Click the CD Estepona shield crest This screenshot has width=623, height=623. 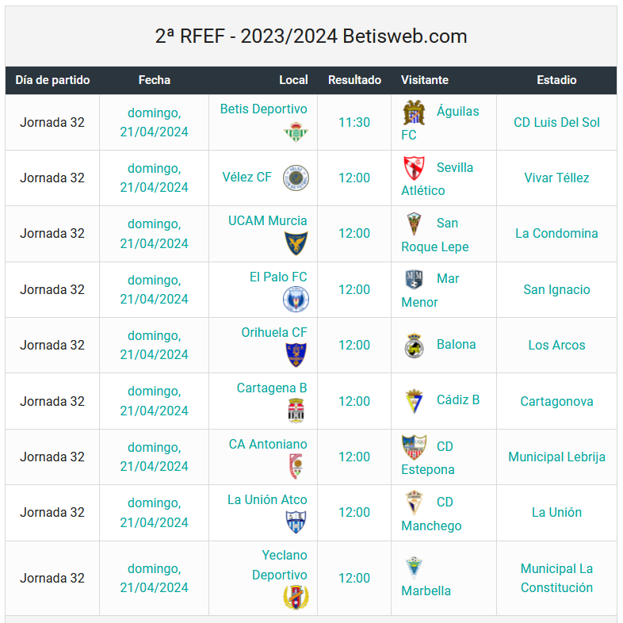point(414,447)
